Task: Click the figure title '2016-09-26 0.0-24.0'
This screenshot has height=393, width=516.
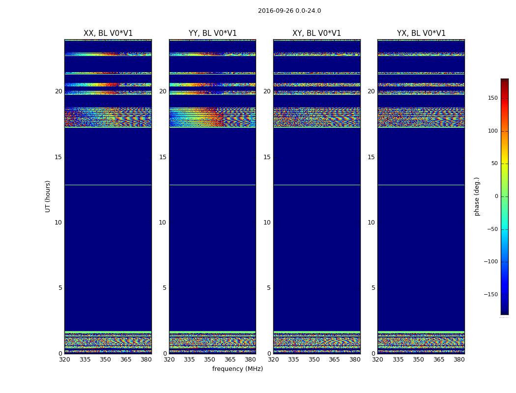Action: point(289,11)
